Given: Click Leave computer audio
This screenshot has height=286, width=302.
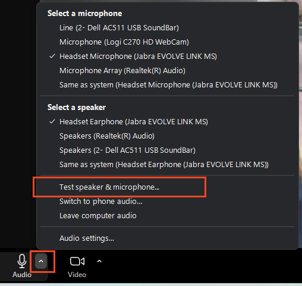Looking at the screenshot, I should tap(167, 216).
